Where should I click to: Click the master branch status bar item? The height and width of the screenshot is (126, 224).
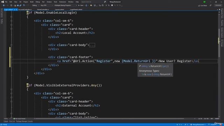[x=212, y=125]
